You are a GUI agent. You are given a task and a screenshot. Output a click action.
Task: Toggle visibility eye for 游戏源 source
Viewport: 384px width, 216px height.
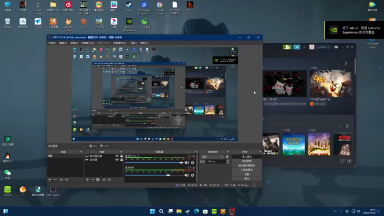pyautogui.click(x=117, y=160)
